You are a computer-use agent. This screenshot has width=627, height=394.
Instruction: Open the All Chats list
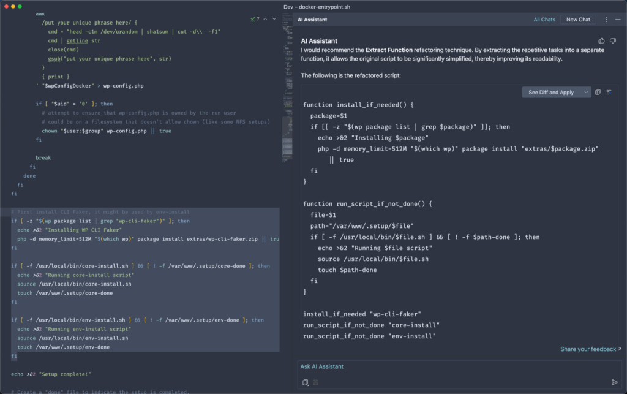pos(544,20)
